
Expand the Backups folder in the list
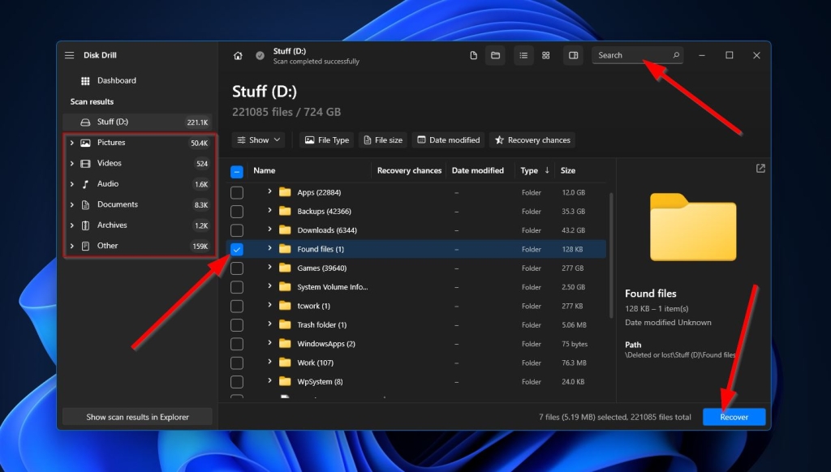[x=269, y=211]
